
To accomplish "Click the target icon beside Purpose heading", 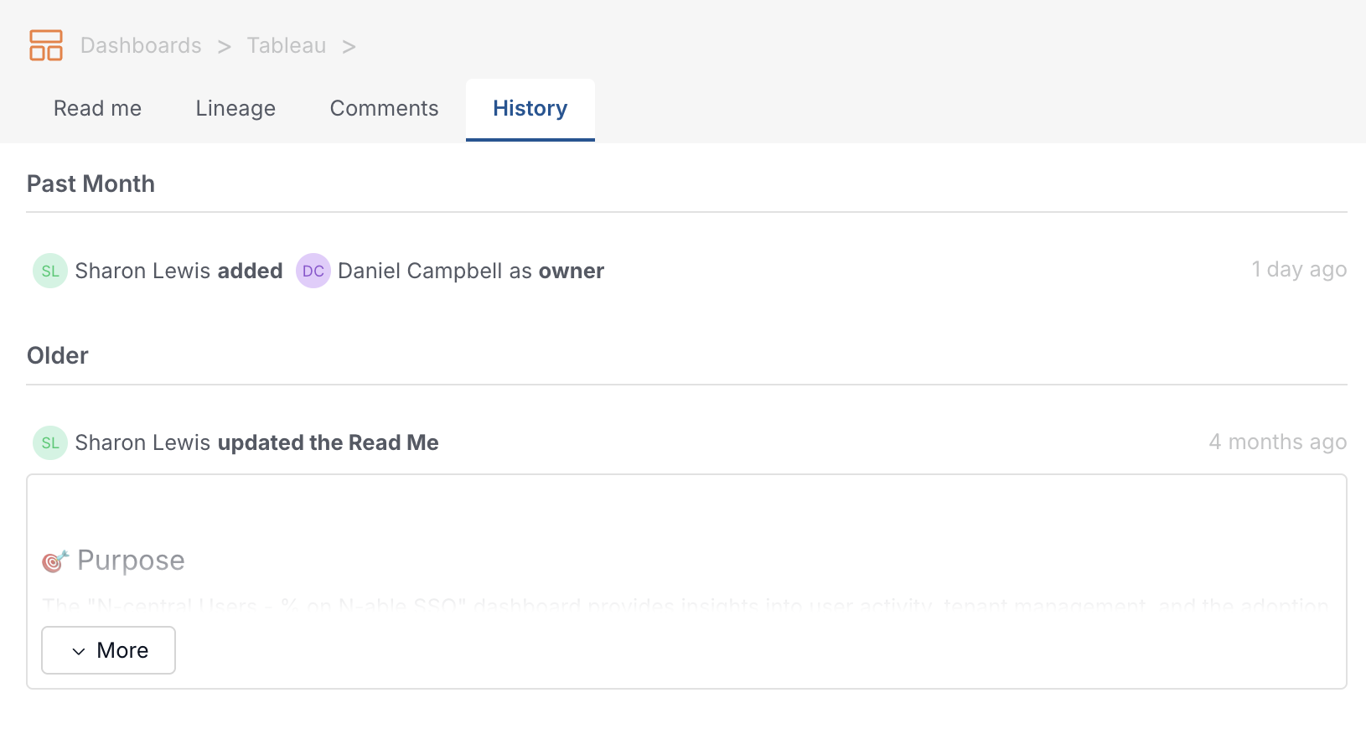I will coord(54,561).
